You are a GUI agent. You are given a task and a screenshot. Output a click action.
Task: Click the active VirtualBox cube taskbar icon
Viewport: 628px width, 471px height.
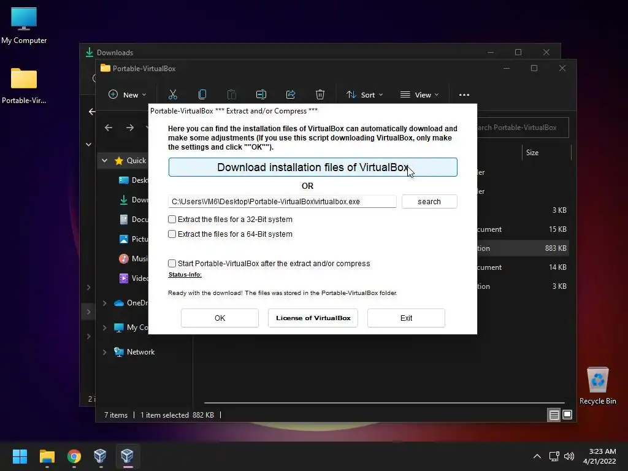click(127, 456)
